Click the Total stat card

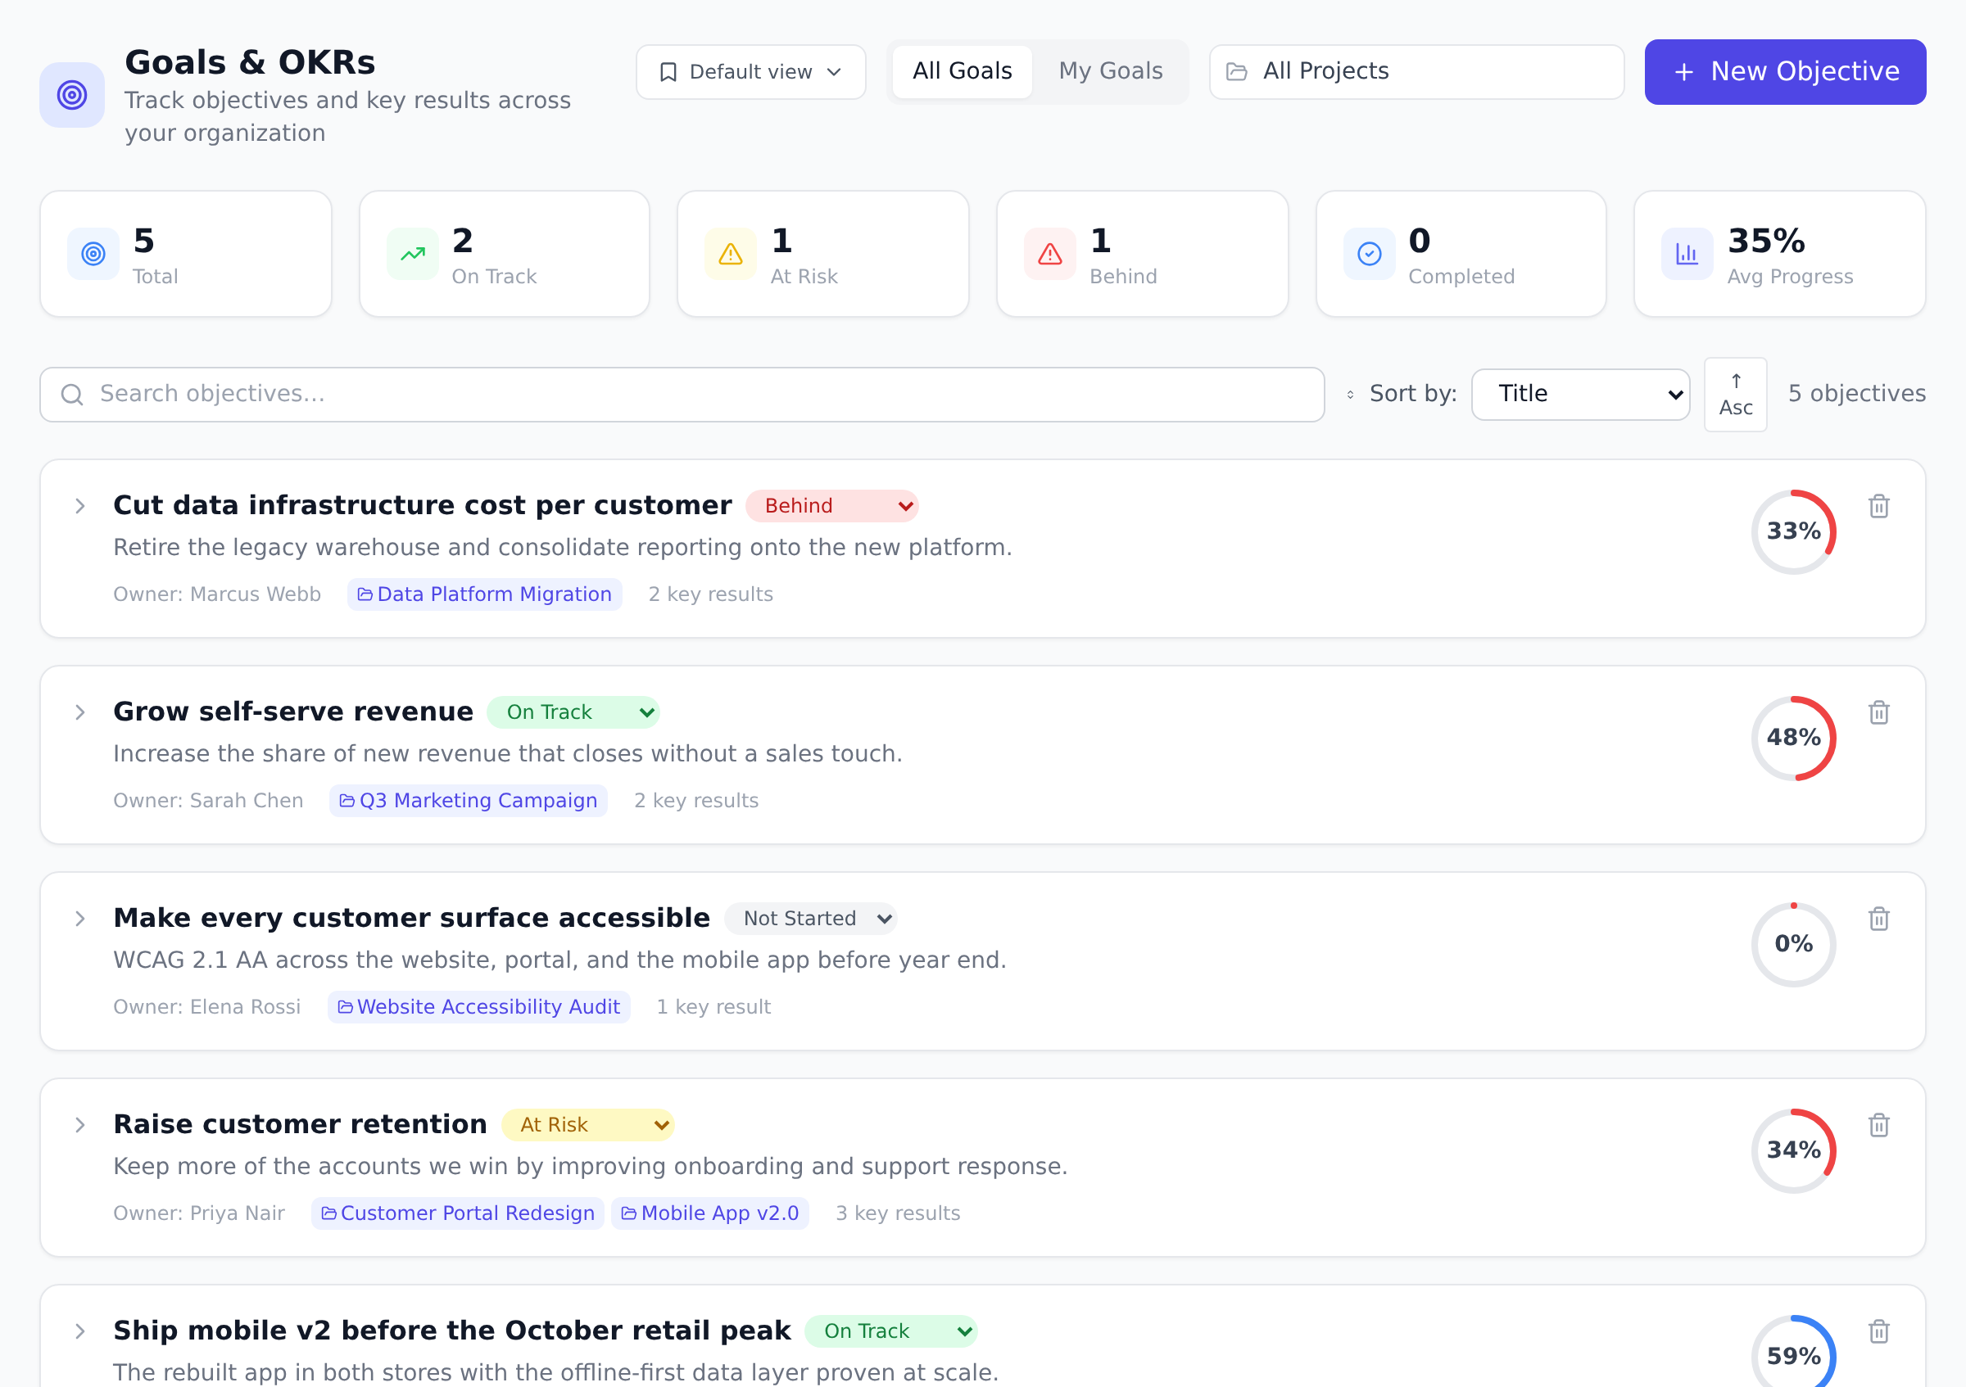[x=186, y=254]
